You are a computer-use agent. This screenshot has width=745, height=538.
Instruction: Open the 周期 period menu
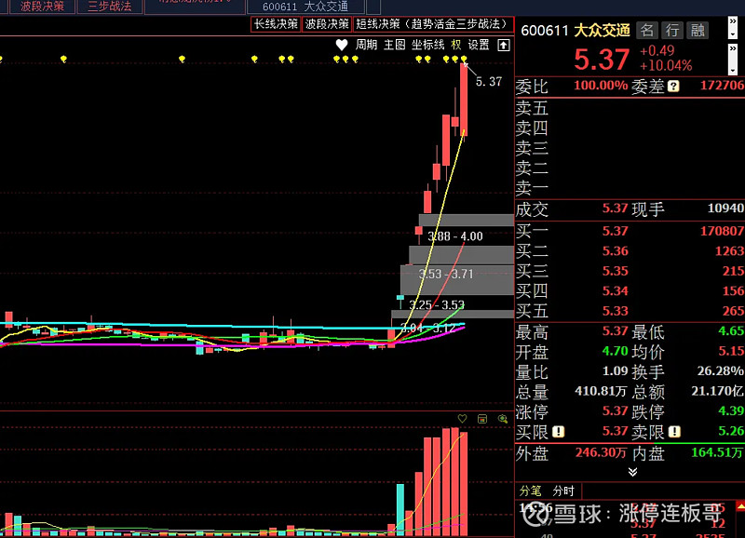[x=366, y=45]
